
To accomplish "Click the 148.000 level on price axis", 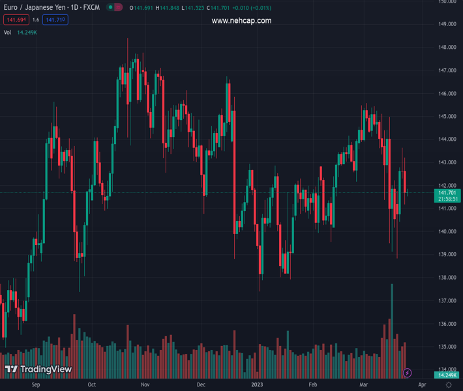I will [x=447, y=48].
